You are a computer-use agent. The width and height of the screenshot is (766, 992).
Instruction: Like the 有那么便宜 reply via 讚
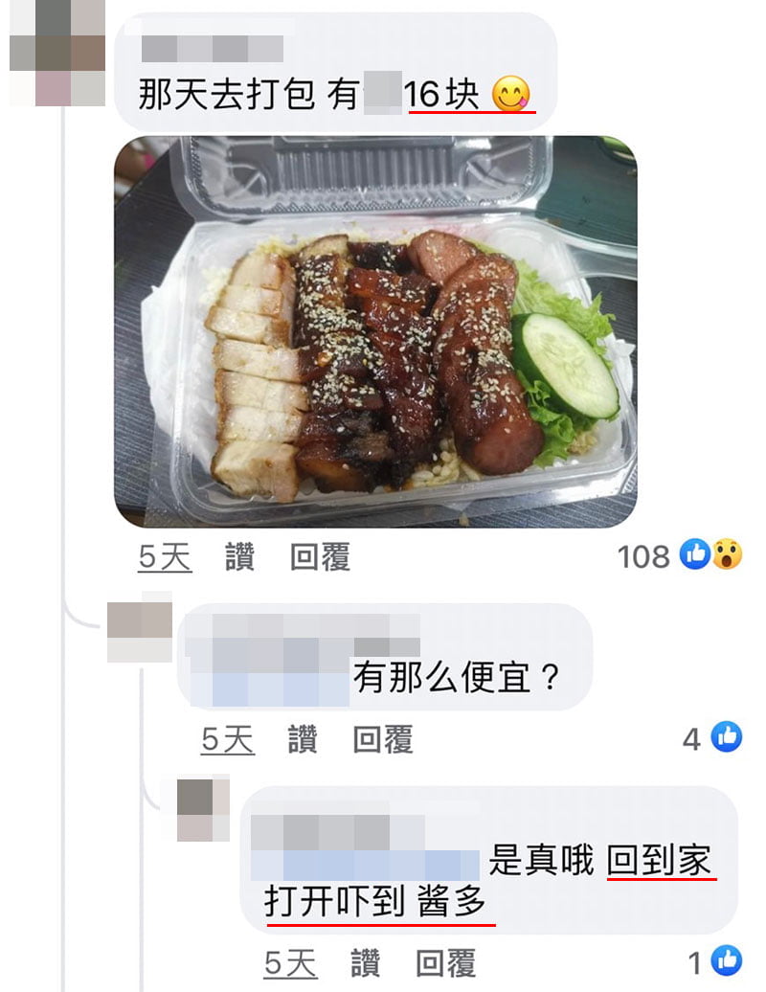pyautogui.click(x=303, y=739)
